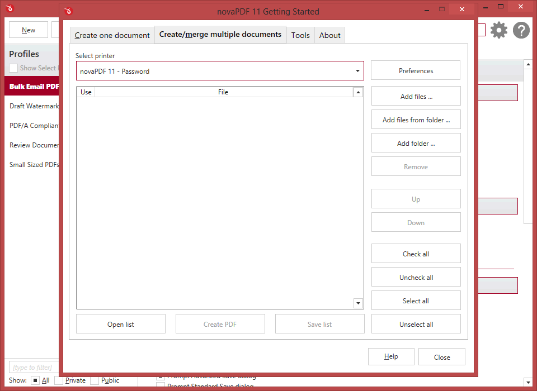Click the Close button at dialog bottom

[441, 357]
